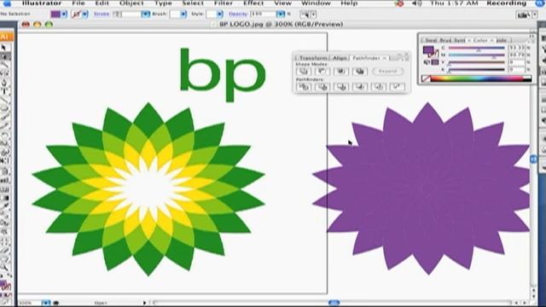Click Add to shape area icon

304,72
